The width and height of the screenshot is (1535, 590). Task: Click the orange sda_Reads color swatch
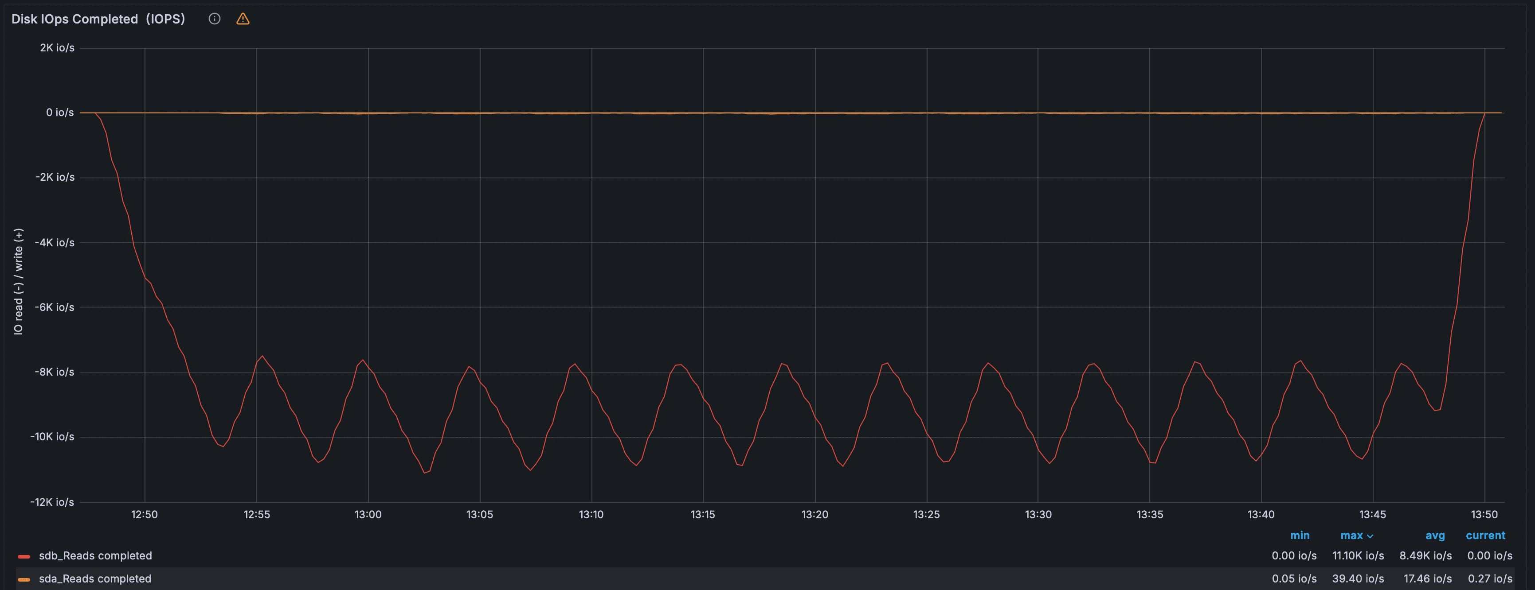point(24,578)
